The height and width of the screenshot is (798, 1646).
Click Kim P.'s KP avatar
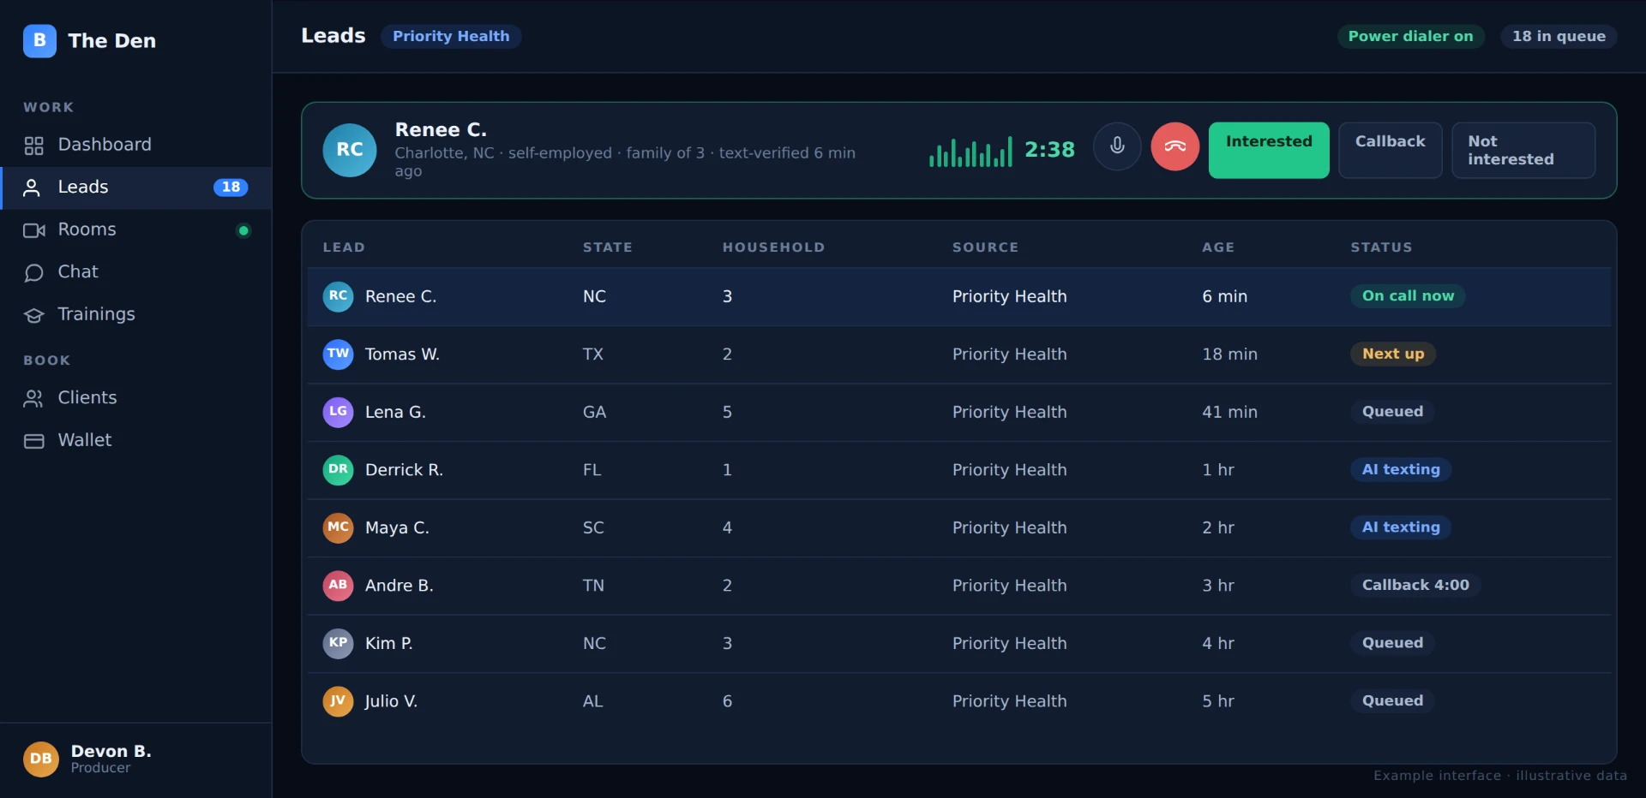click(x=338, y=643)
